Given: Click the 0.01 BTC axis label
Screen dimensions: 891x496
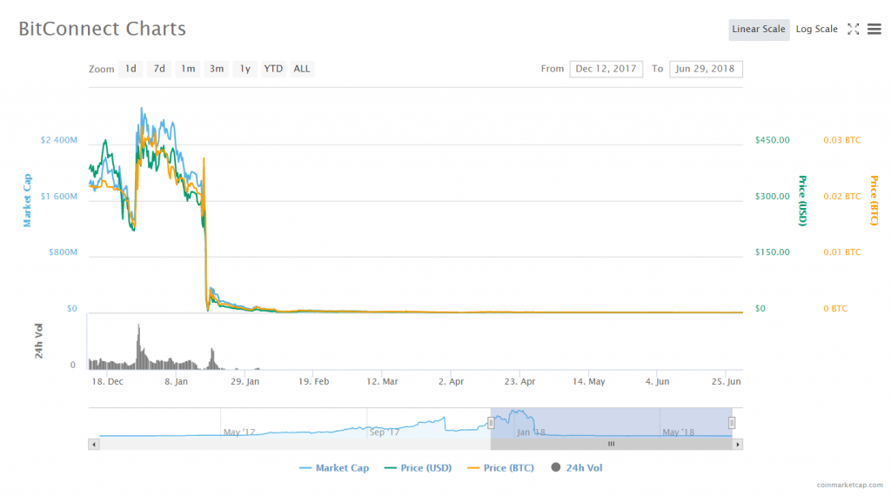Looking at the screenshot, I should (841, 252).
